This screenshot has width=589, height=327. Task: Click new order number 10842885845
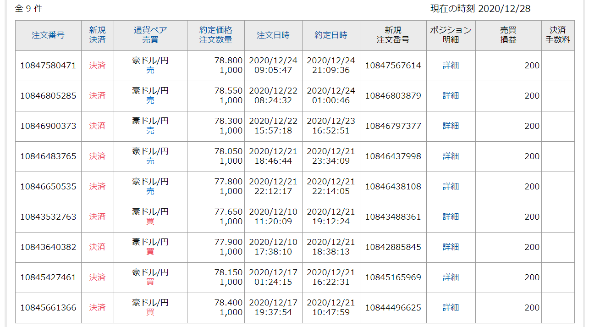pos(393,247)
